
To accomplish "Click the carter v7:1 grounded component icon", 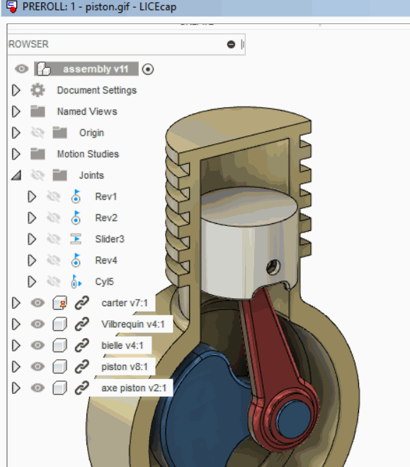I will 59,303.
